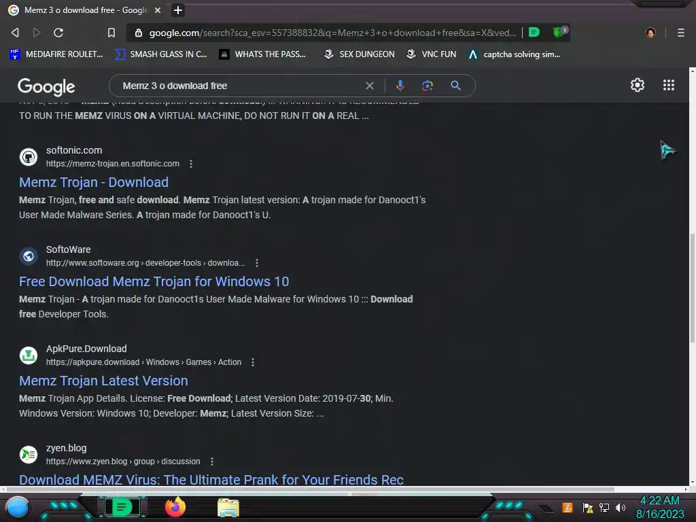Click inside the Google search box
This screenshot has width=696, height=522.
(x=240, y=86)
